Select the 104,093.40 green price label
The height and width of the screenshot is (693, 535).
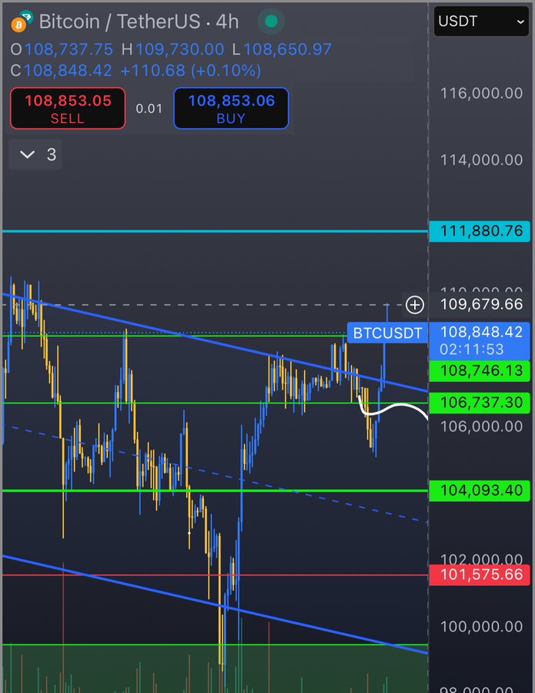(480, 490)
